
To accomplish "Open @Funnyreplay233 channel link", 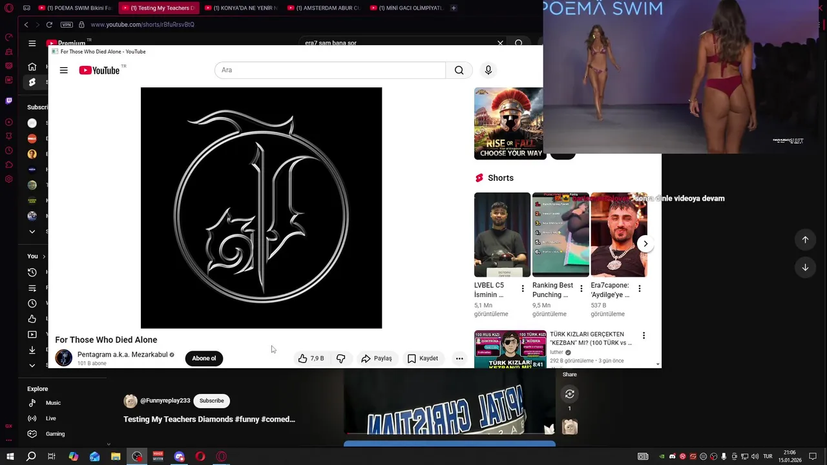I will [165, 401].
